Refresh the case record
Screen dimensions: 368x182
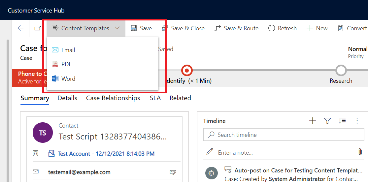click(x=282, y=28)
